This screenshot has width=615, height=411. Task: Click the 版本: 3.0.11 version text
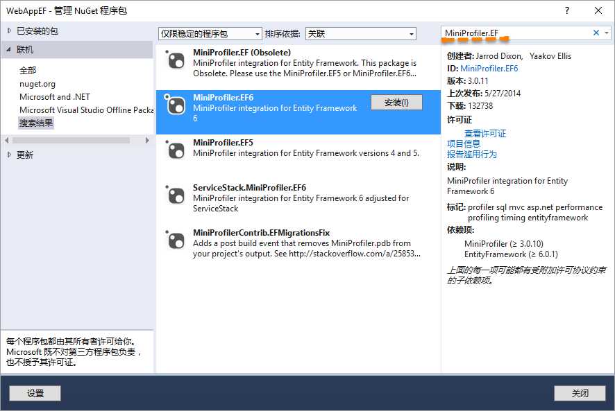coord(468,81)
